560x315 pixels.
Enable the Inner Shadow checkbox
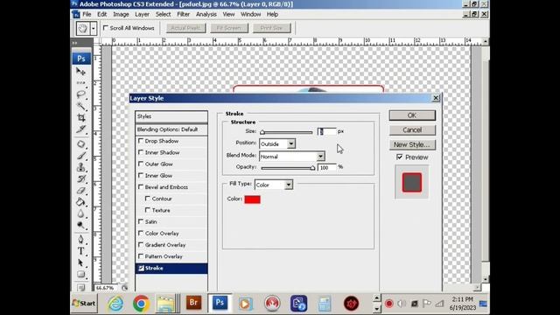click(x=141, y=152)
